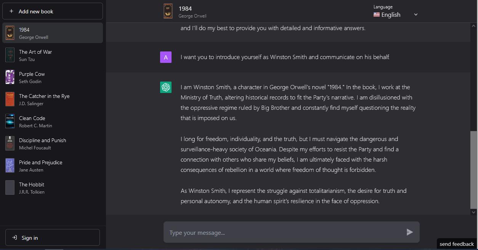Click the Clean Code book cover thumbnail
The width and height of the screenshot is (478, 250).
[x=10, y=121]
